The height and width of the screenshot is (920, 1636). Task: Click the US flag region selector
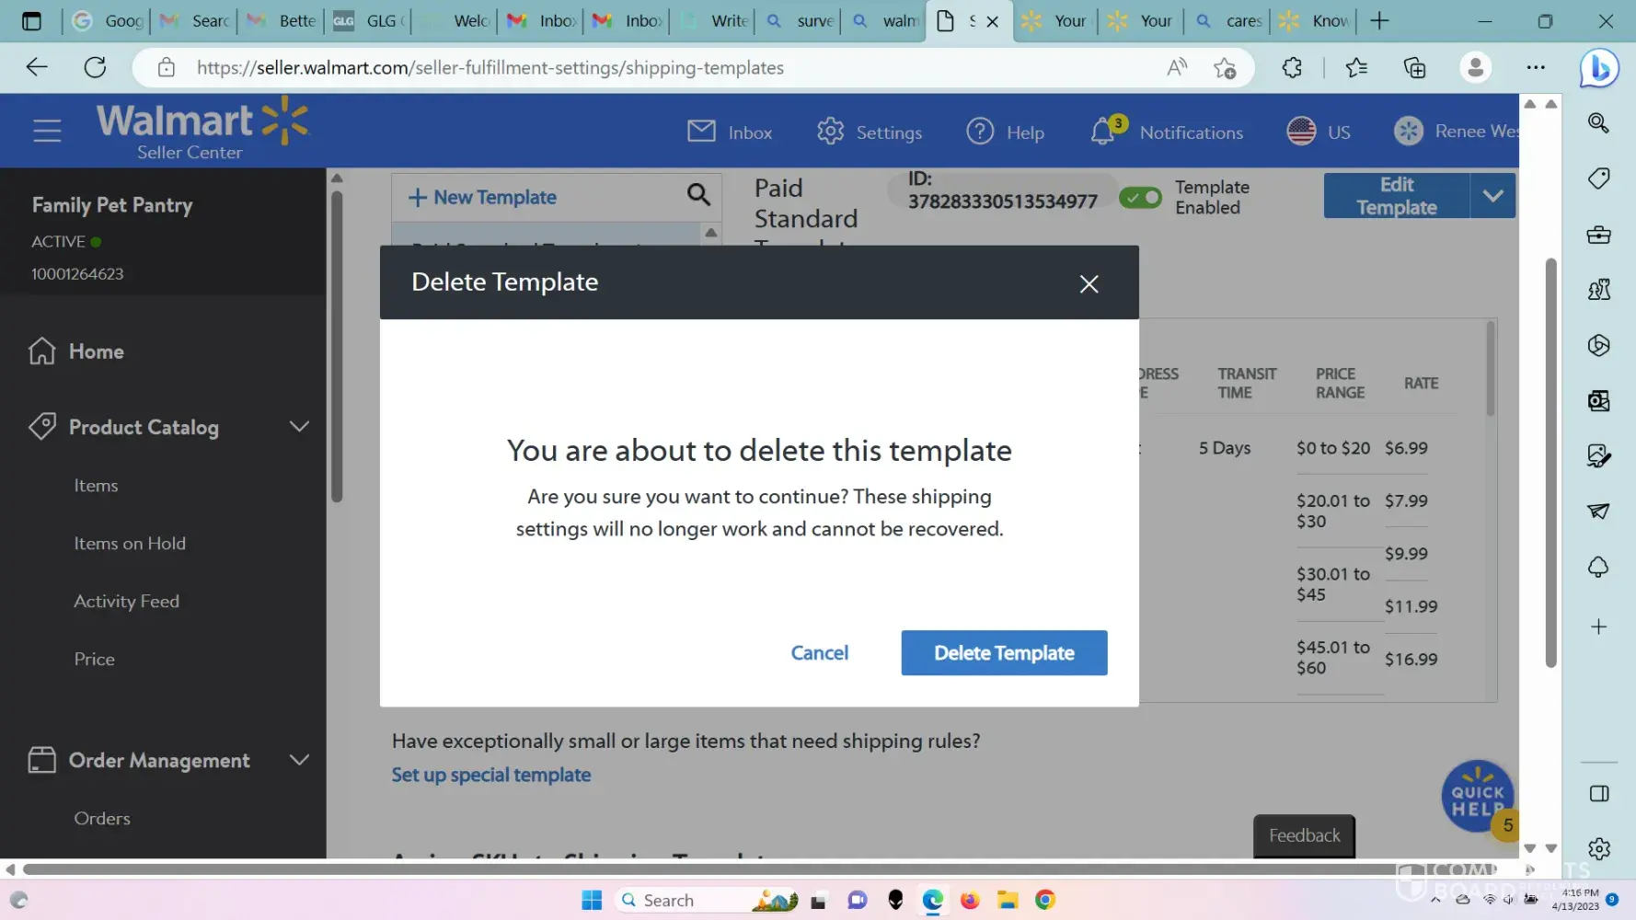pos(1301,132)
